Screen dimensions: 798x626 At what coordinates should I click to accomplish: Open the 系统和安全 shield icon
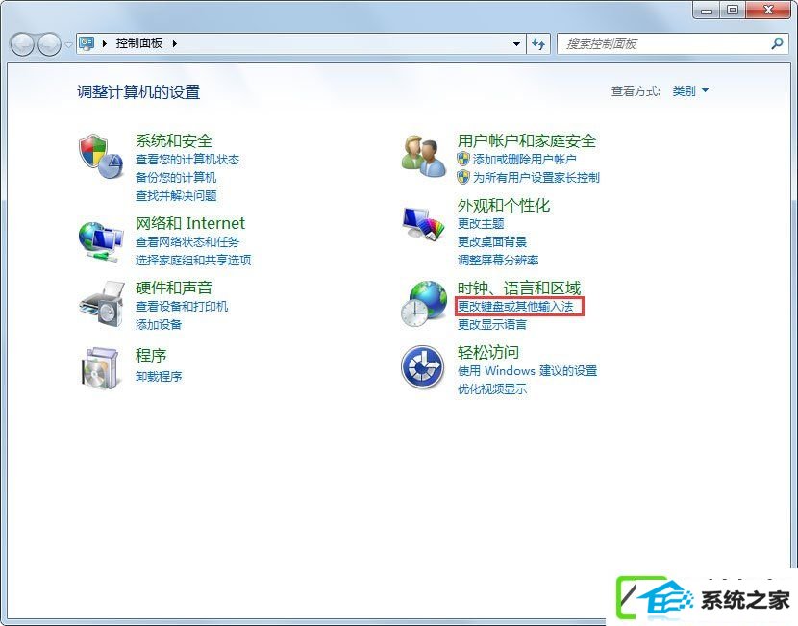pos(101,156)
